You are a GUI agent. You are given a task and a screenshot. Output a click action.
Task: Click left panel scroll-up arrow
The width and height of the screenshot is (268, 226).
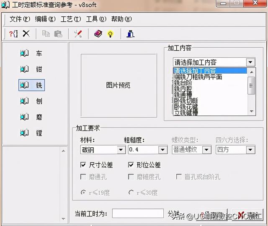[63, 151]
